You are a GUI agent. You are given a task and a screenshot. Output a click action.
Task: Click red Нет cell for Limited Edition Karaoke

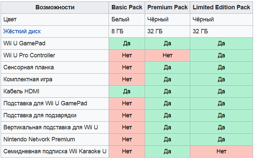[x=221, y=151]
